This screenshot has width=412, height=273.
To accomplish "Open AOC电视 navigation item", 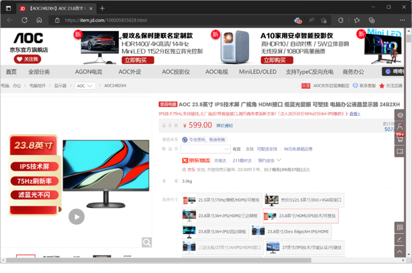I will (x=216, y=71).
